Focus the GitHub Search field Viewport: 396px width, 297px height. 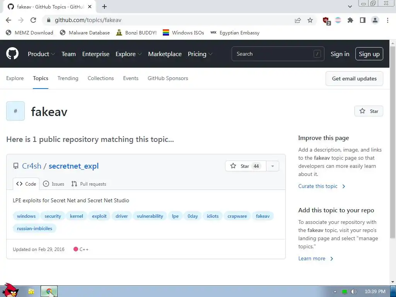pyautogui.click(x=278, y=54)
